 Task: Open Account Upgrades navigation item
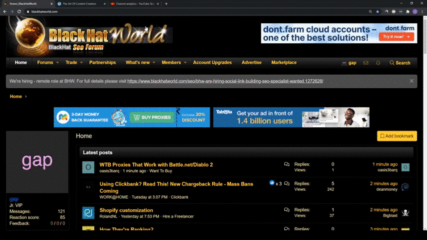(212, 63)
